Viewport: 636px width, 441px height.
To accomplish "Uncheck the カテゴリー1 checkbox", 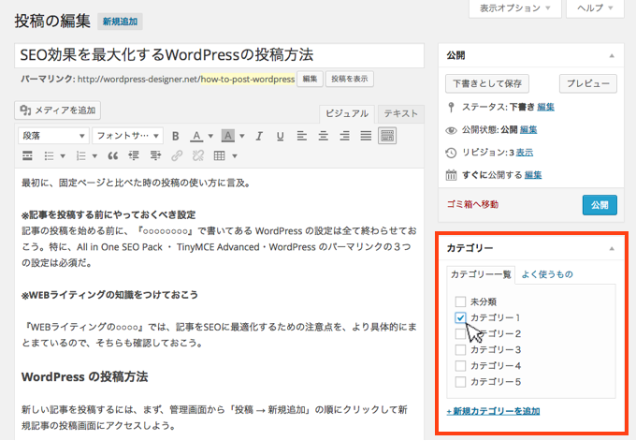I will coord(460,317).
